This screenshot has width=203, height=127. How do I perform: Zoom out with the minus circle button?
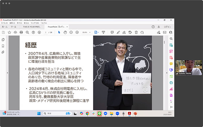(x=71, y=32)
